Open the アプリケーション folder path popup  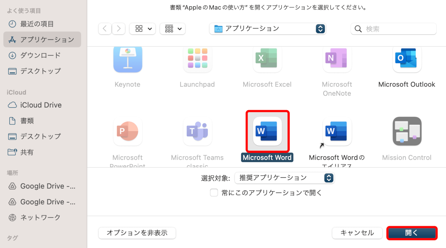(x=268, y=29)
